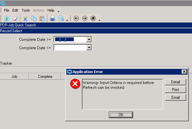The height and width of the screenshot is (129, 192).
Task: Open the File menu
Action: coord(6,10)
